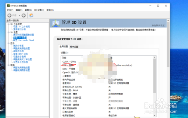Select the 各向异性过滤 setting row
The image size is (188, 118).
pos(107,79)
